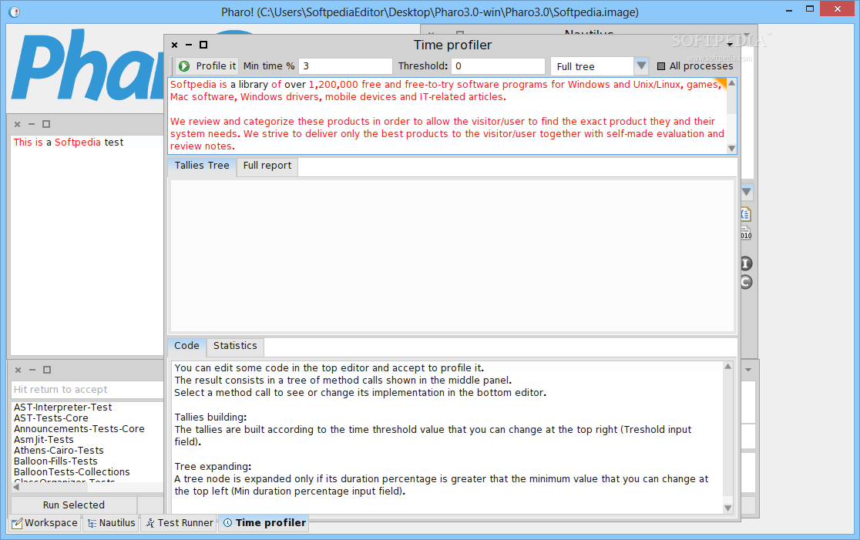Switch to the Full report tab
860x540 pixels.
pos(267,166)
